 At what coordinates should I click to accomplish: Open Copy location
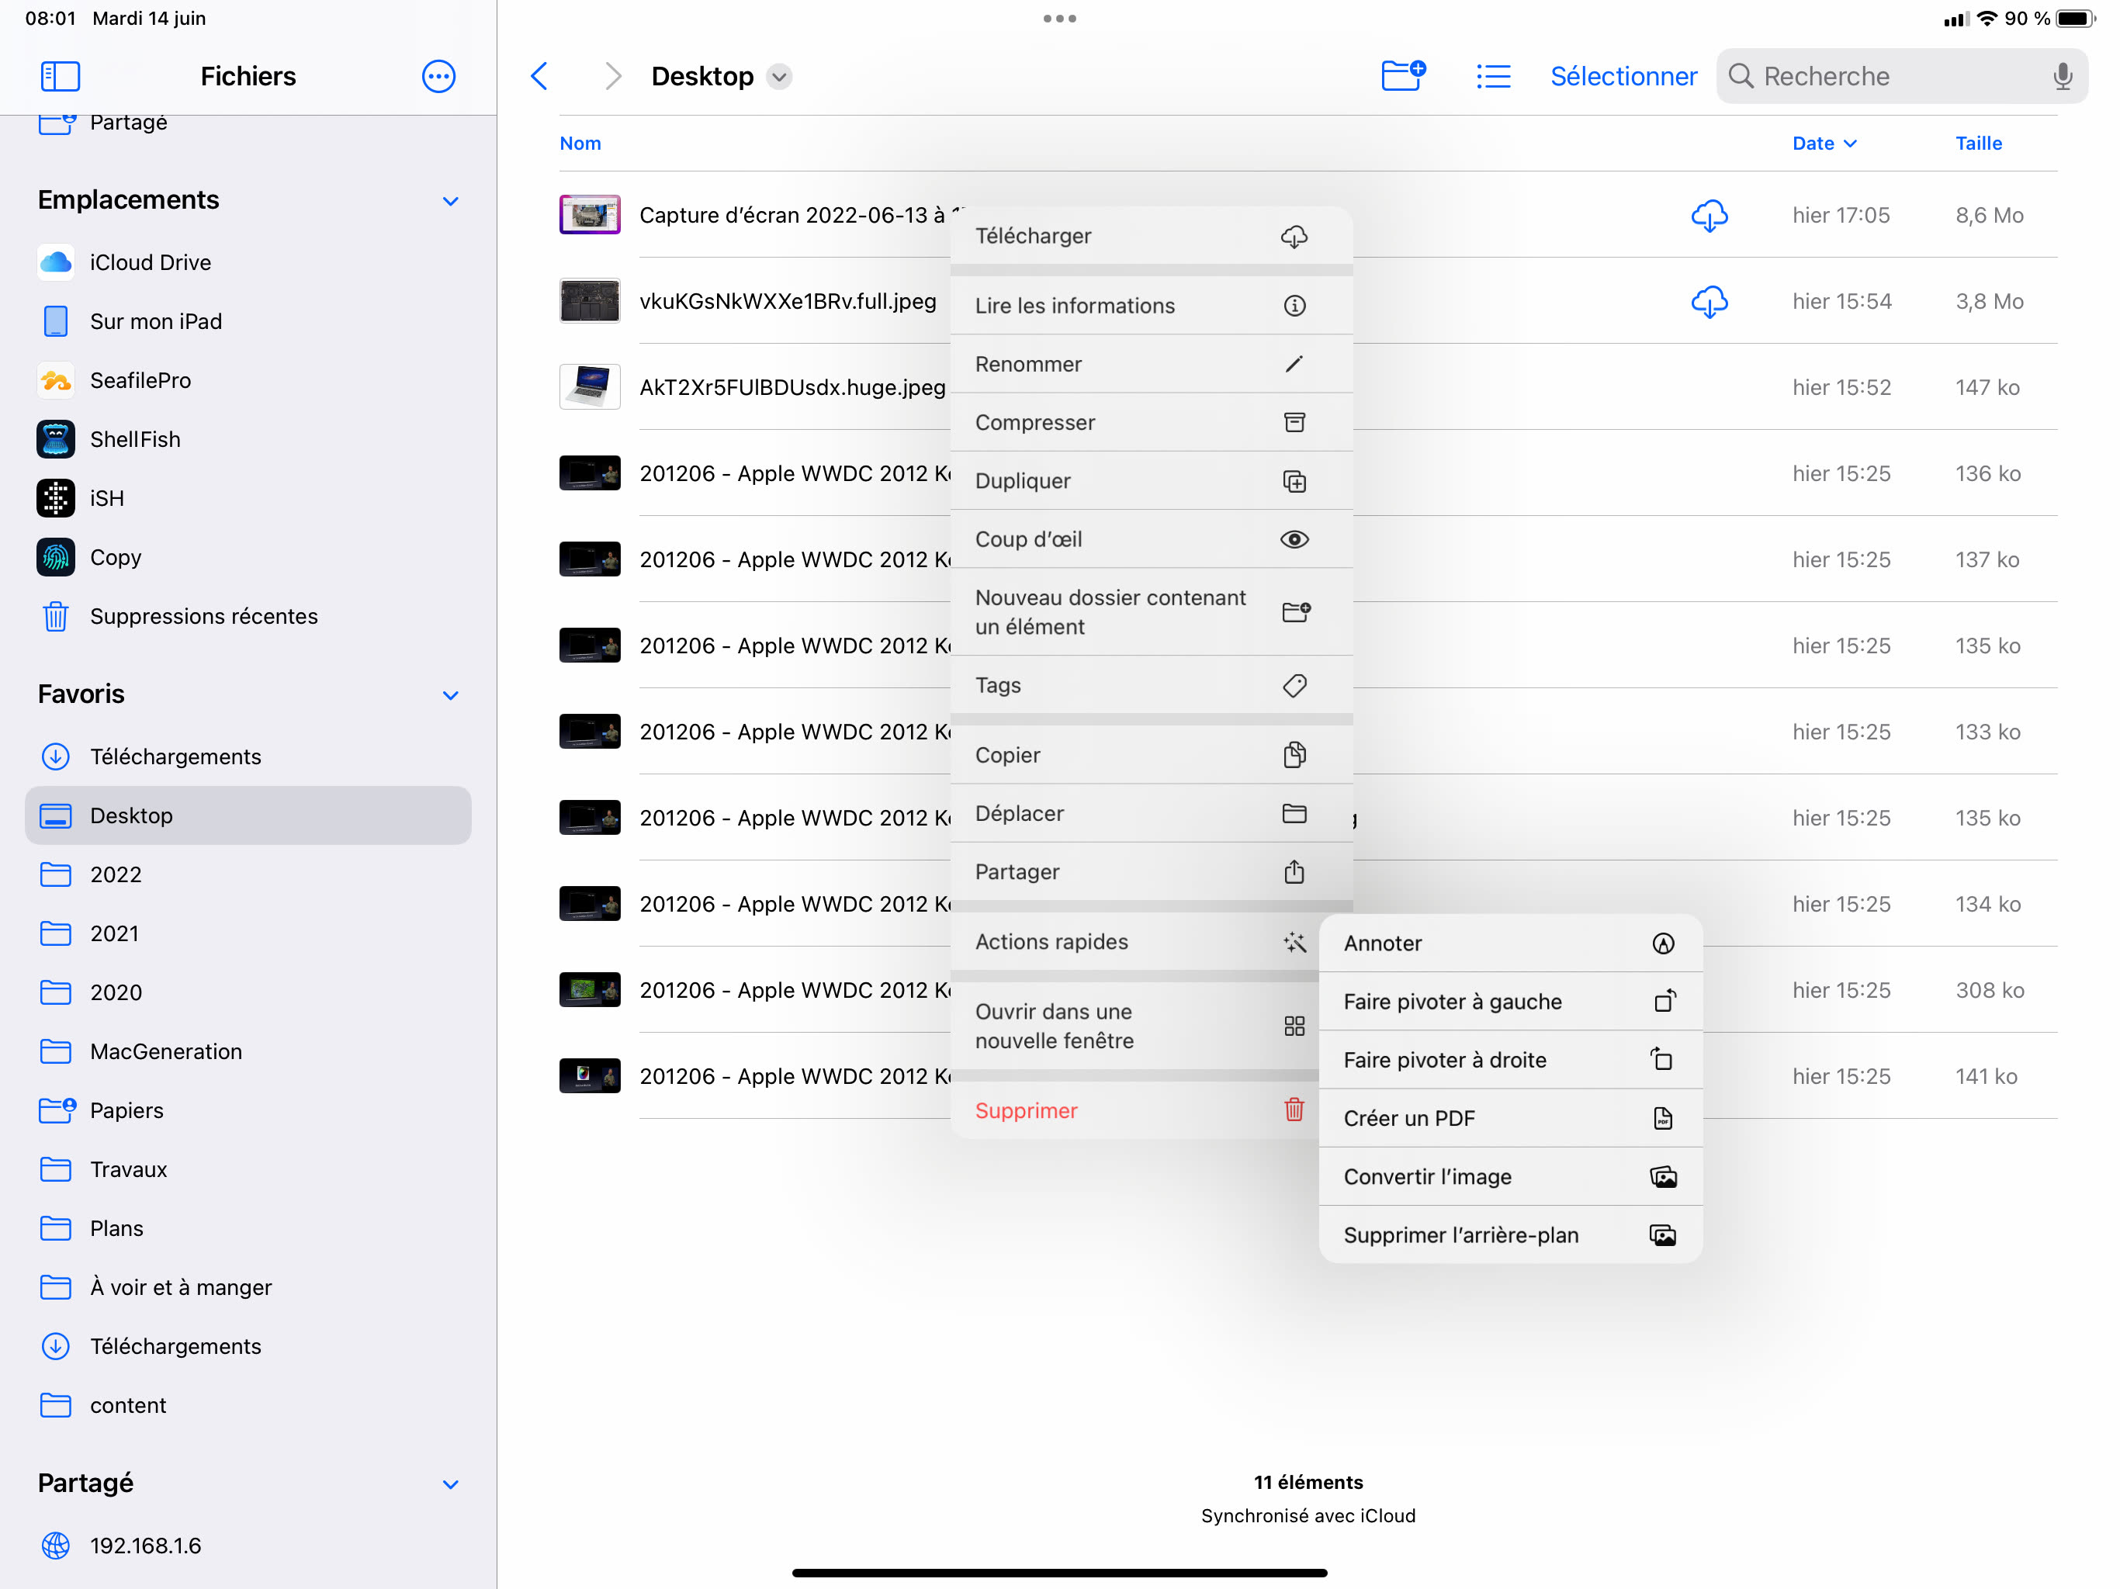point(248,557)
